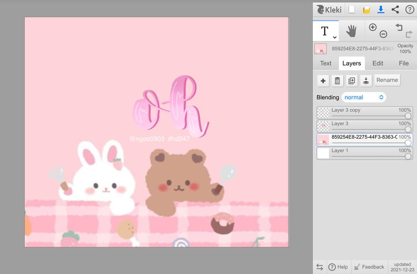Screen dimensions: 417x274
Task: Click the 859254E8 layer thumbnail
Action: (323, 140)
